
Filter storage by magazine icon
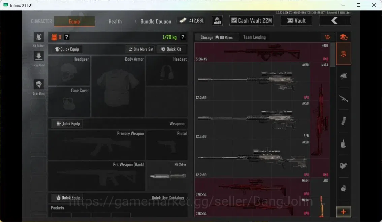(x=344, y=121)
